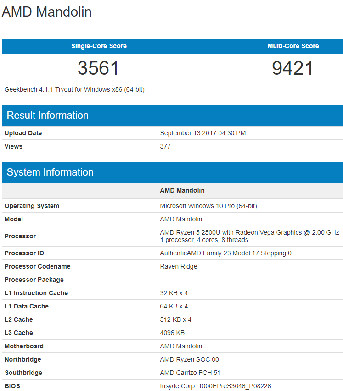Viewport: 343px width, 391px height.
Task: Click the Insyde Corp. BIOS version text
Action: click(x=219, y=386)
